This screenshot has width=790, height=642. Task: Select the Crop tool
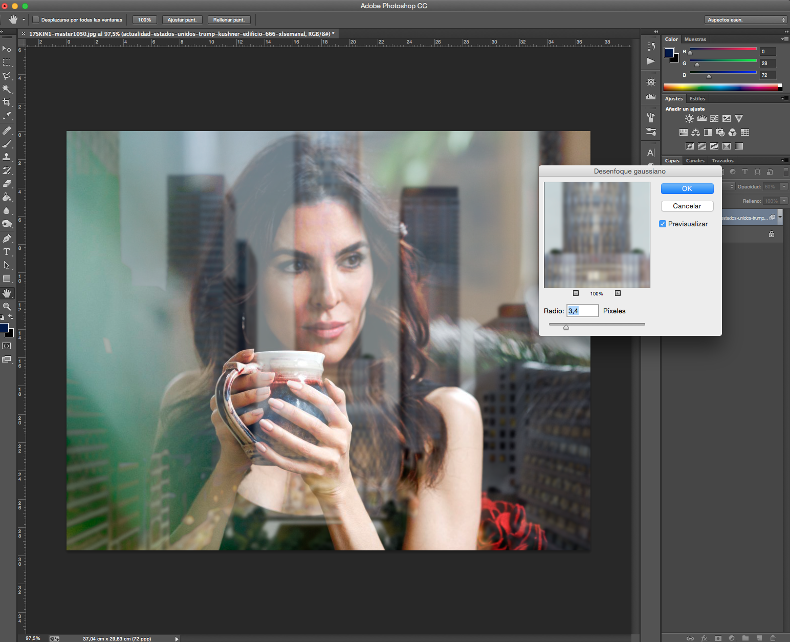click(x=7, y=102)
